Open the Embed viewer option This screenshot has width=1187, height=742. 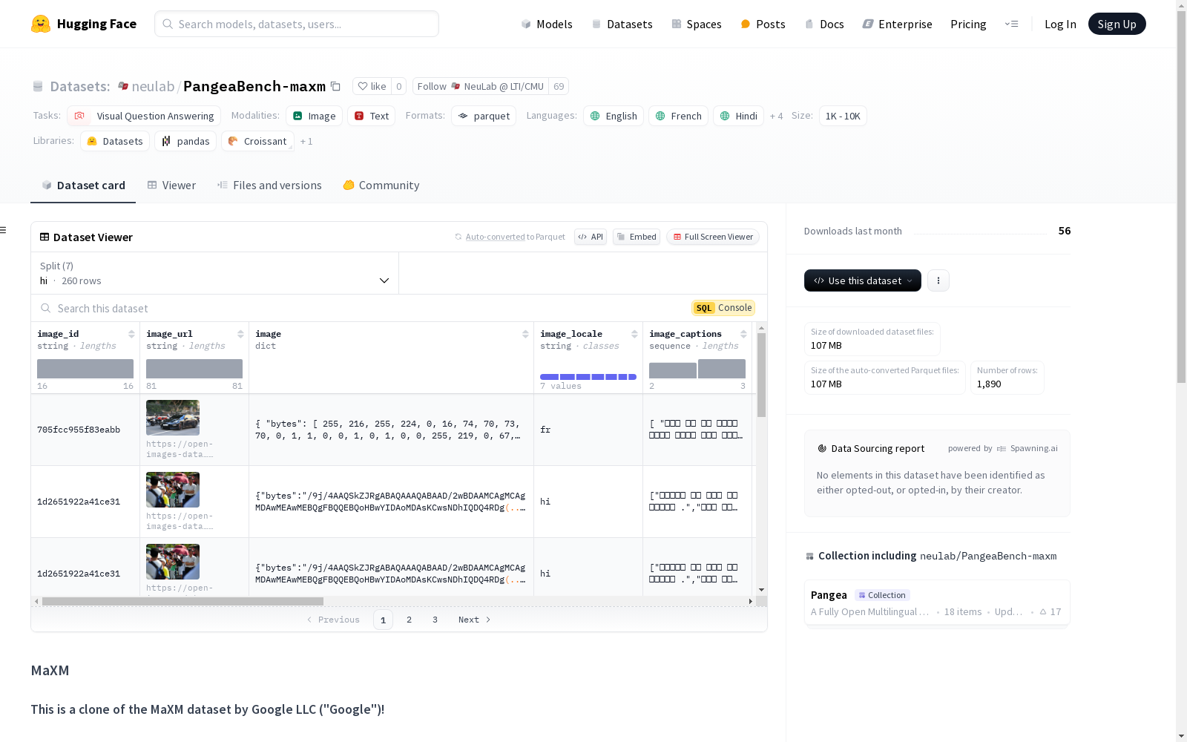637,237
